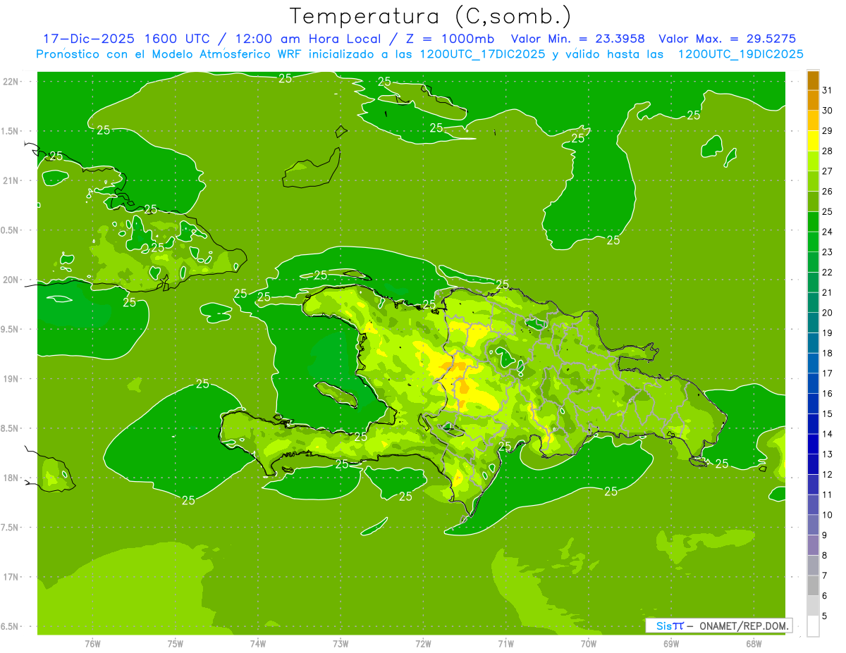Image resolution: width=846 pixels, height=653 pixels.
Task: Click the '31' colorbar label
Action: 827,90
